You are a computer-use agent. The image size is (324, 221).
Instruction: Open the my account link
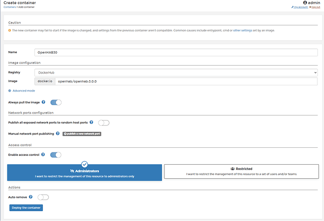coord(300,7)
